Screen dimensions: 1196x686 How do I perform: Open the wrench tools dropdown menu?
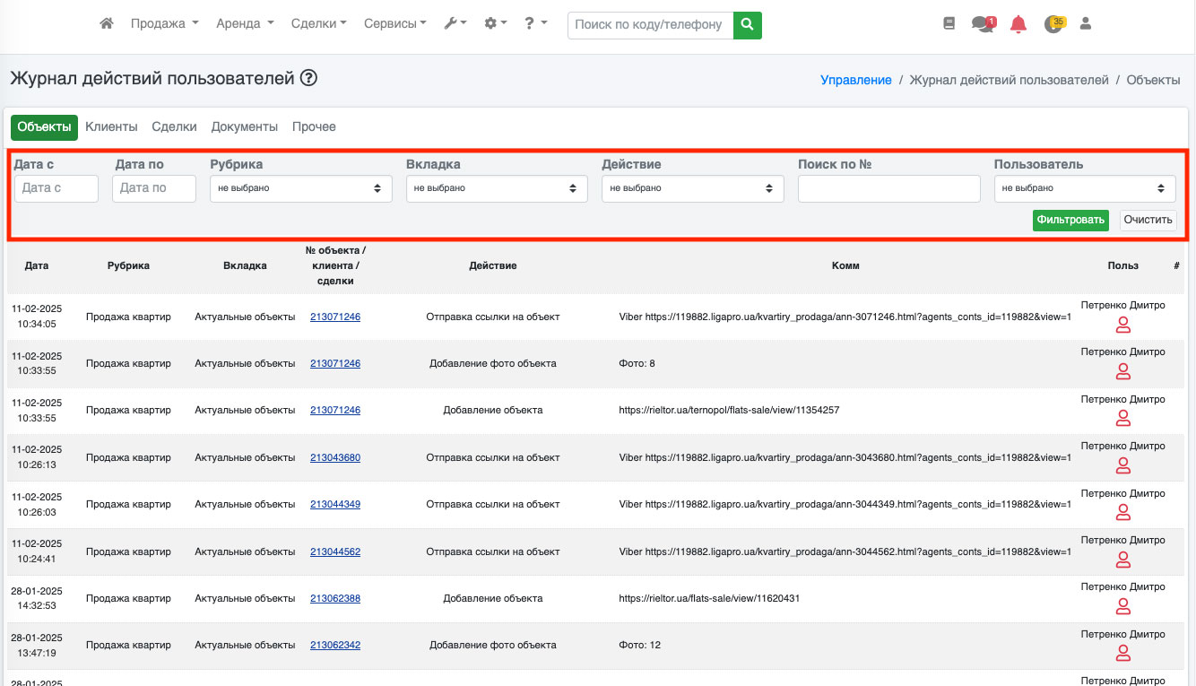click(x=455, y=24)
